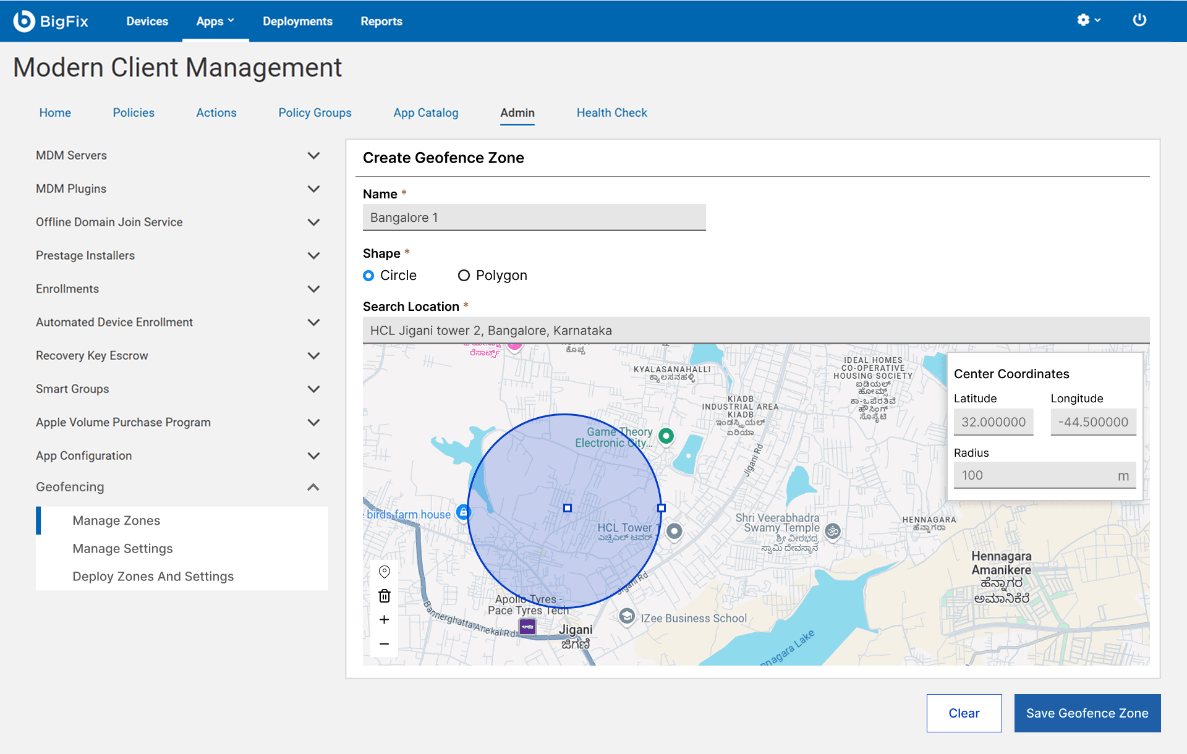Switch to the Home tab

55,112
